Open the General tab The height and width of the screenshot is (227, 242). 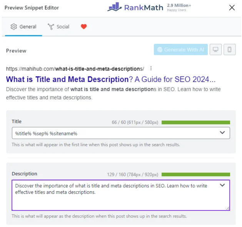[23, 27]
